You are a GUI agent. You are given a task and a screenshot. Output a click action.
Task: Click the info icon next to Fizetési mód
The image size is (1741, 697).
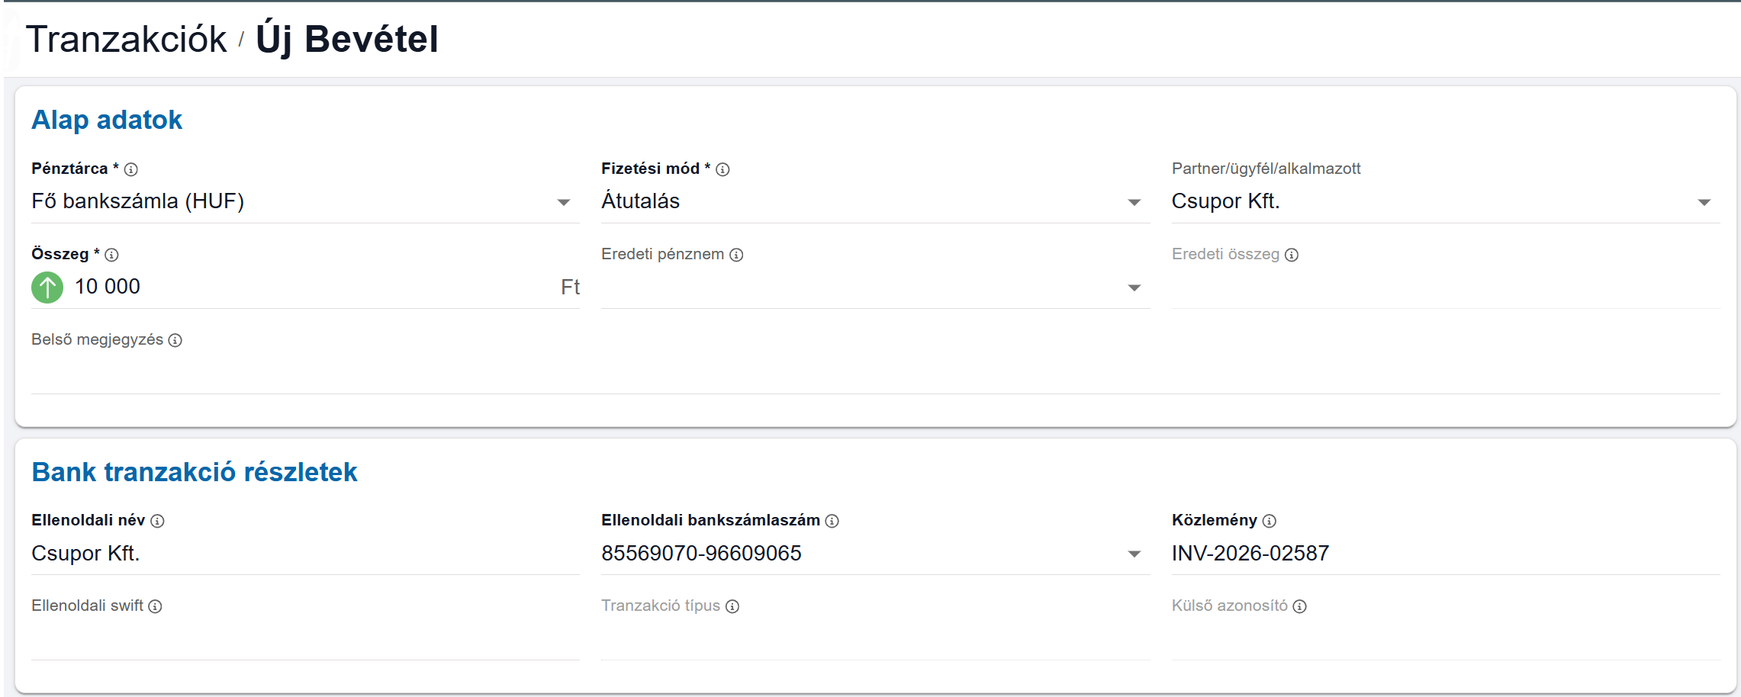point(722,169)
